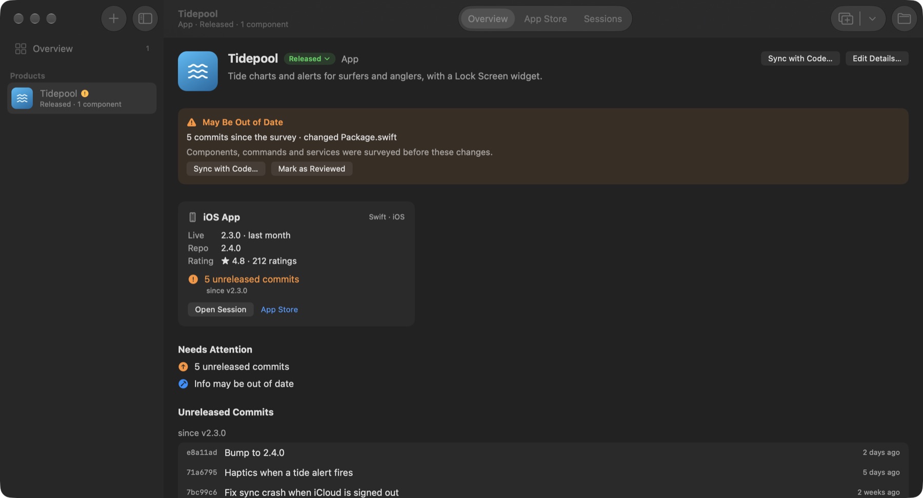Click commit hash e8a11ad
The image size is (923, 498).
point(202,453)
